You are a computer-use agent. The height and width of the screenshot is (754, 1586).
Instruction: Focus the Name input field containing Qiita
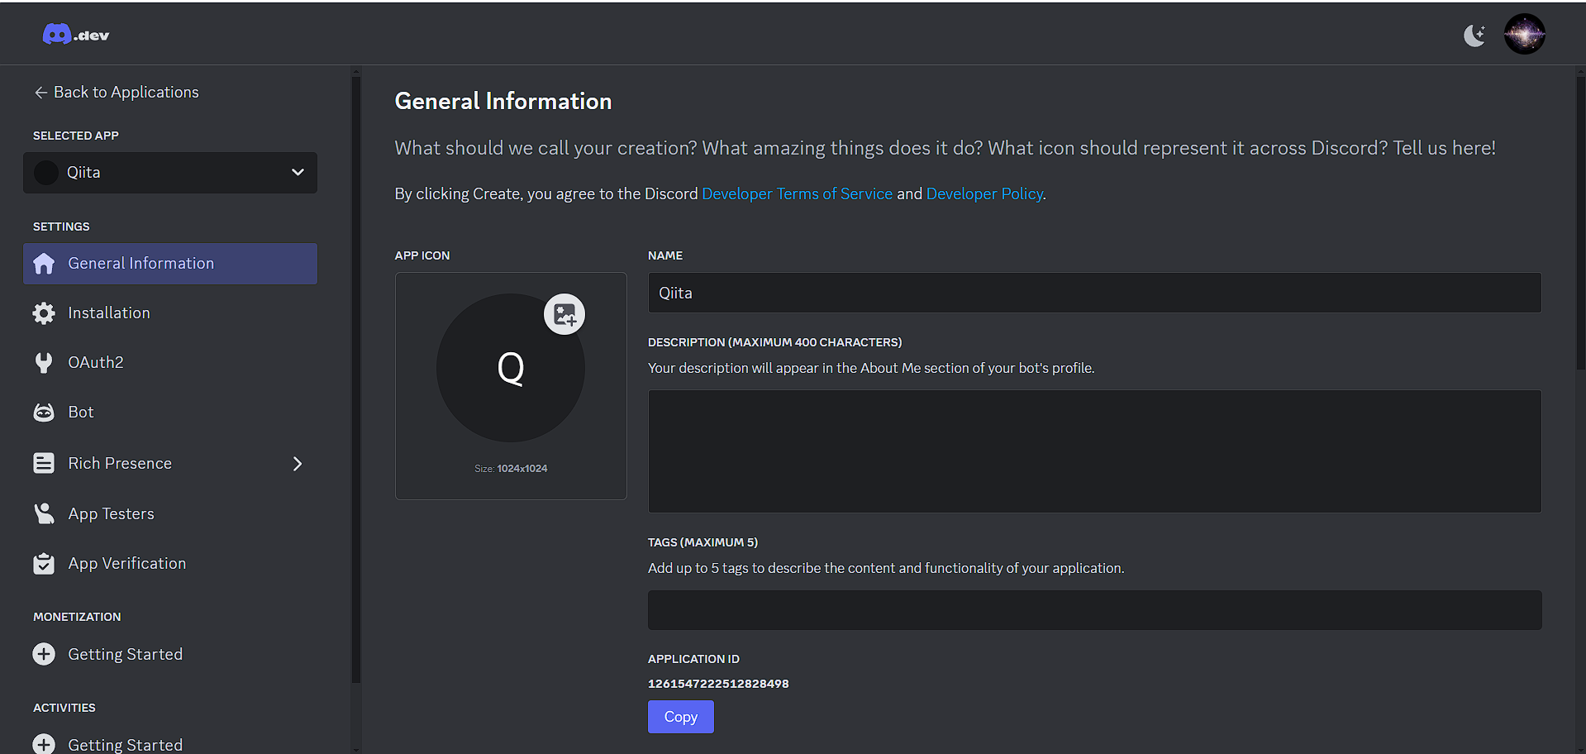pos(1094,293)
